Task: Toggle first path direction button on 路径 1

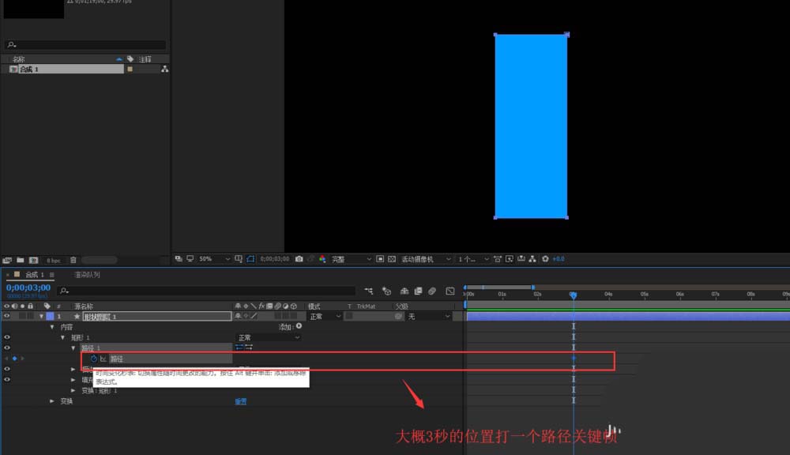Action: pyautogui.click(x=239, y=348)
